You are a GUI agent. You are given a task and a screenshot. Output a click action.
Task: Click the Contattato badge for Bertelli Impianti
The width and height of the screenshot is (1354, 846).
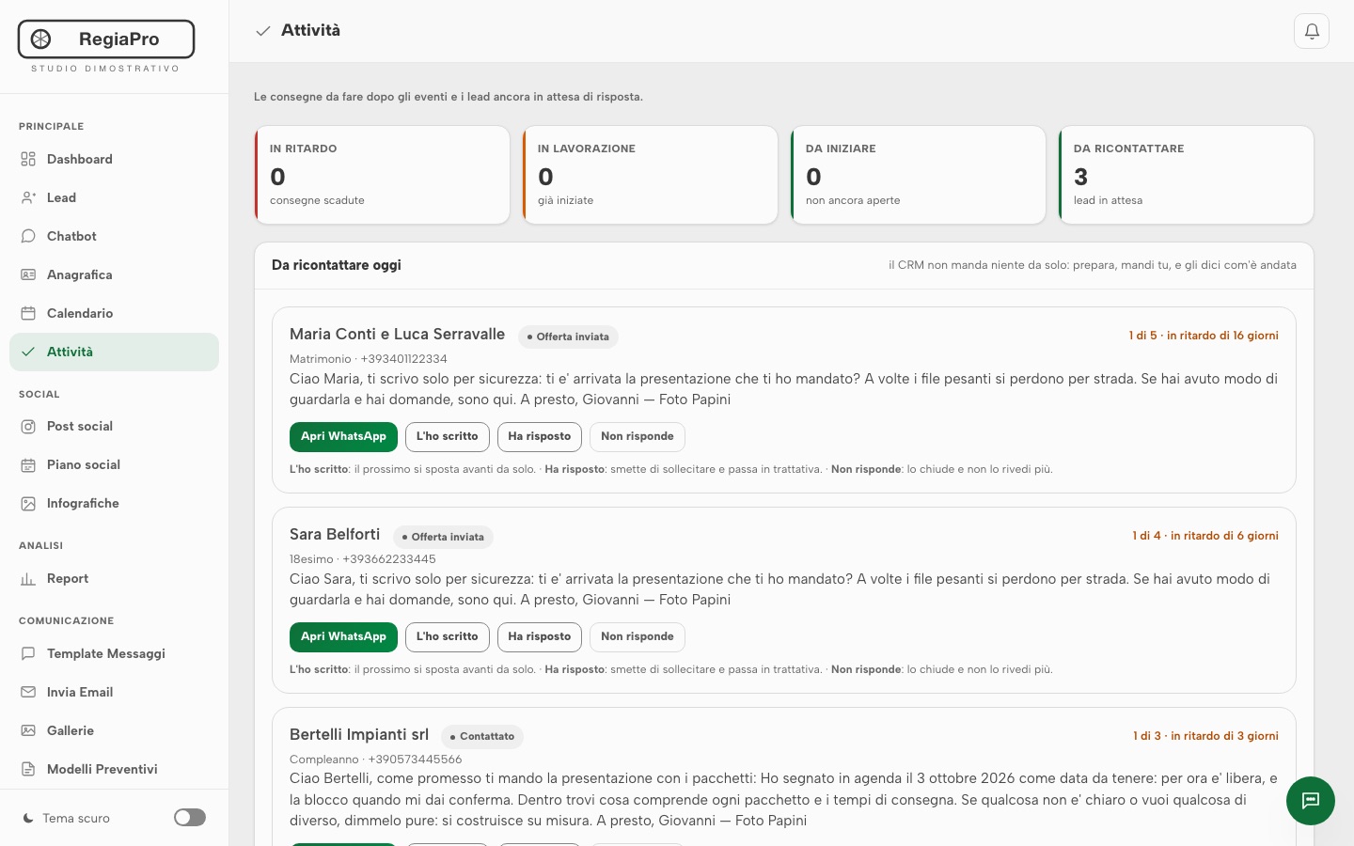tap(482, 736)
